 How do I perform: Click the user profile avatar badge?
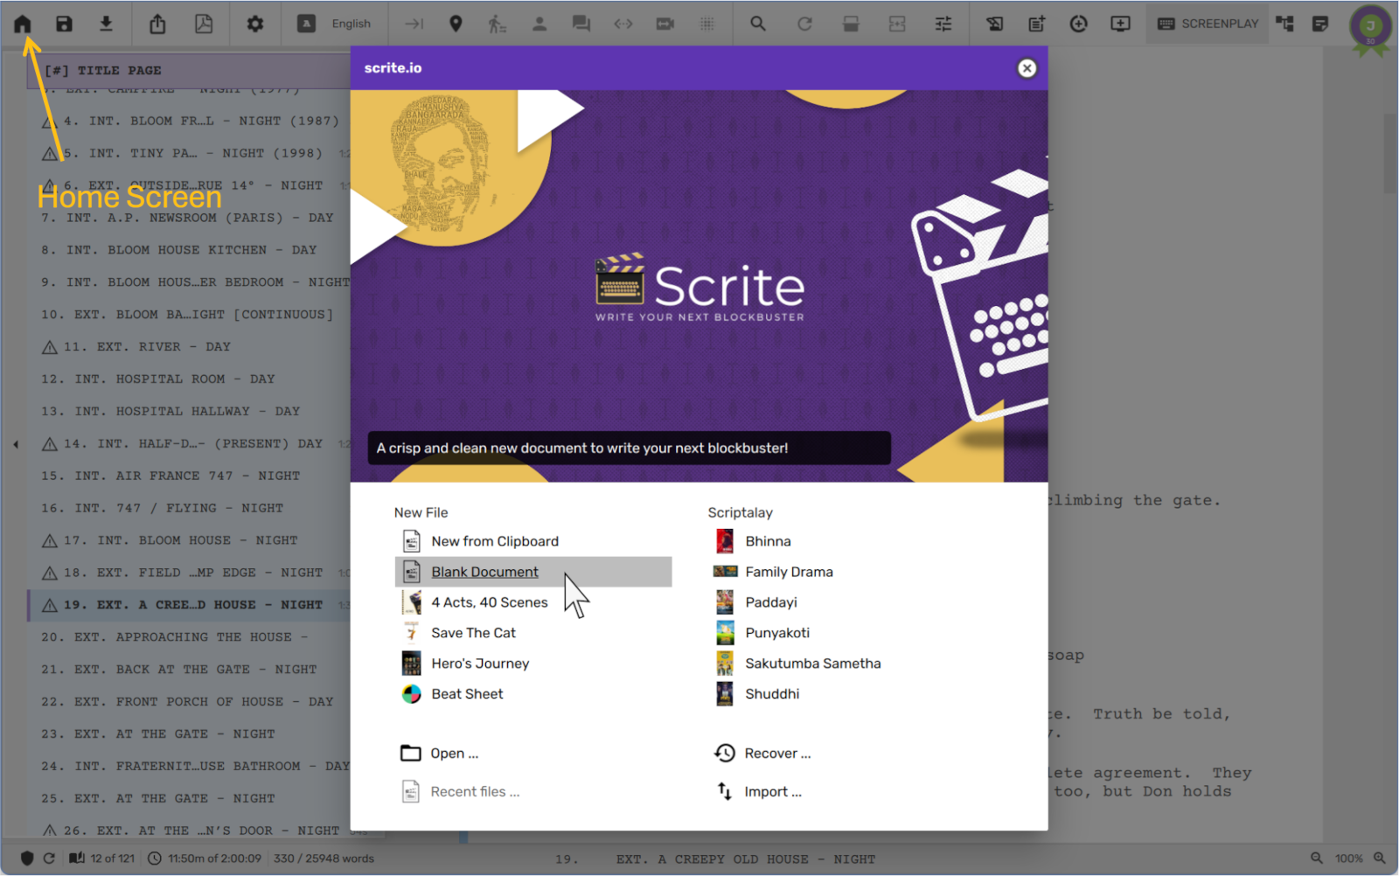point(1370,26)
